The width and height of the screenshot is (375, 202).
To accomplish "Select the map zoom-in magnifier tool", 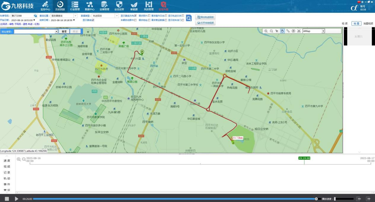I will (x=266, y=31).
